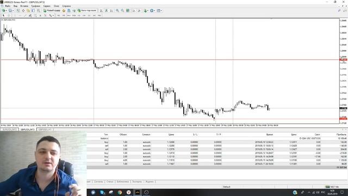Switch chart to bar chart icon
The width and height of the screenshot is (348, 196).
click(x=101, y=10)
